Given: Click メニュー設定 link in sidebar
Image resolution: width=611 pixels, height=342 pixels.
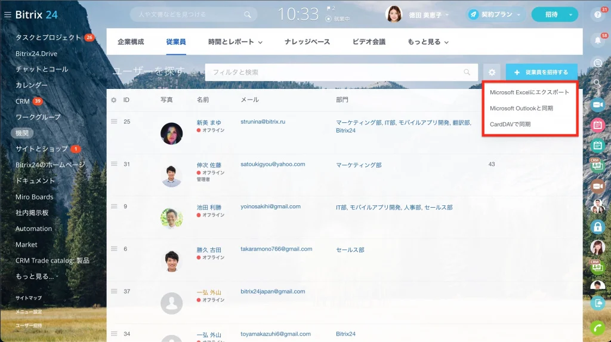Looking at the screenshot, I should [x=29, y=312].
